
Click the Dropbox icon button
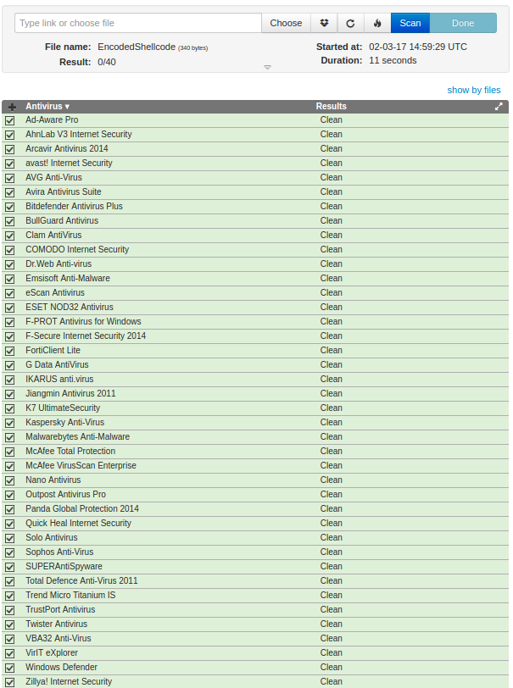click(324, 23)
